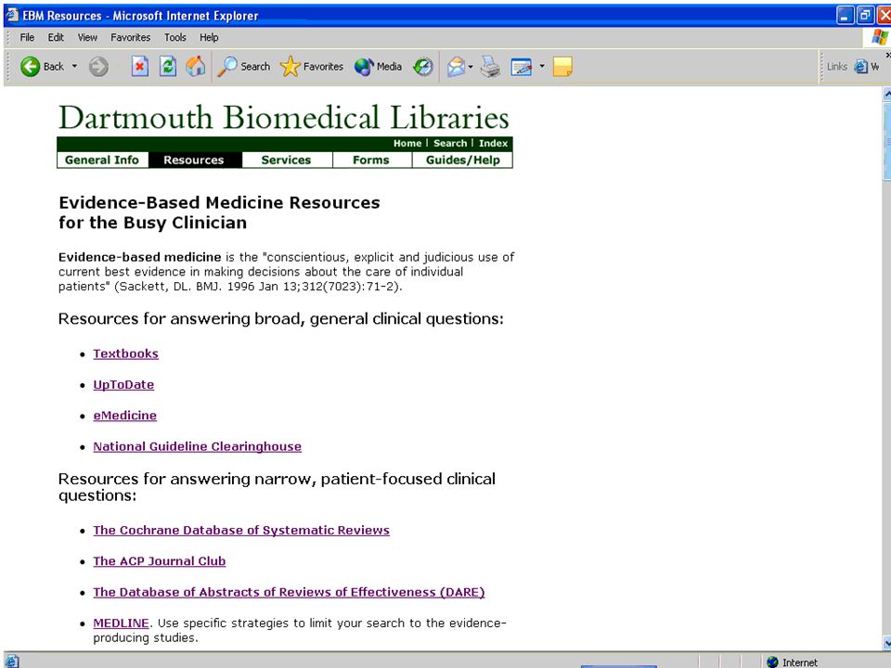
Task: Click the Stop page loading icon
Action: [140, 67]
